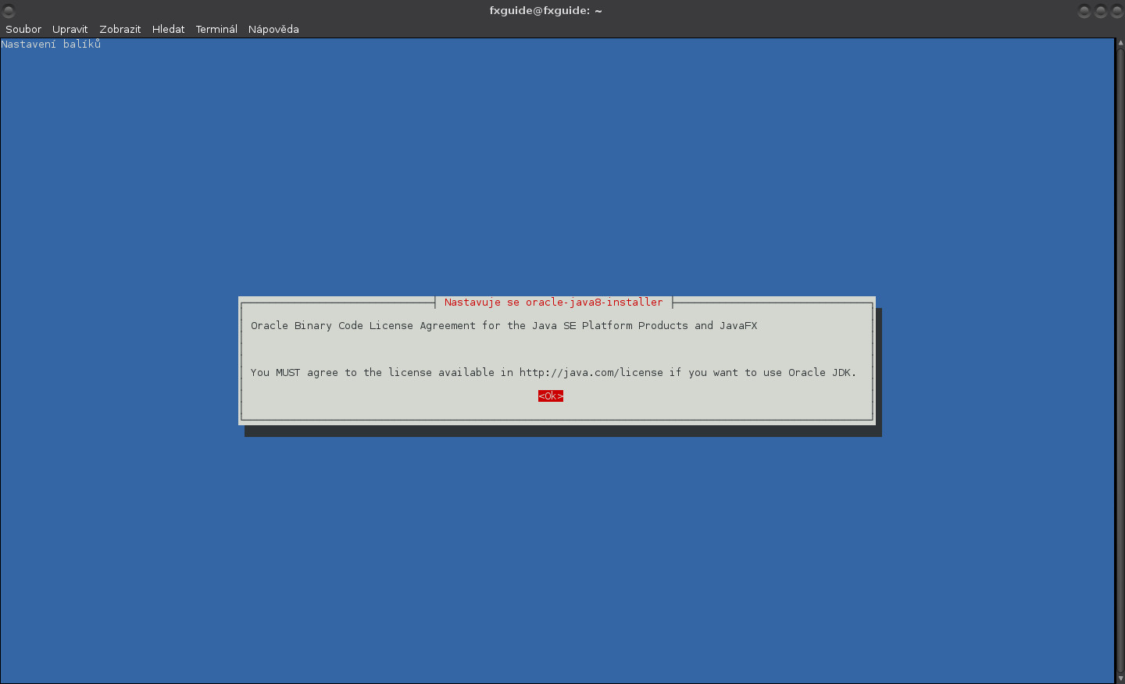Click the scrollbar up arrow
1125x684 pixels.
(x=1119, y=44)
